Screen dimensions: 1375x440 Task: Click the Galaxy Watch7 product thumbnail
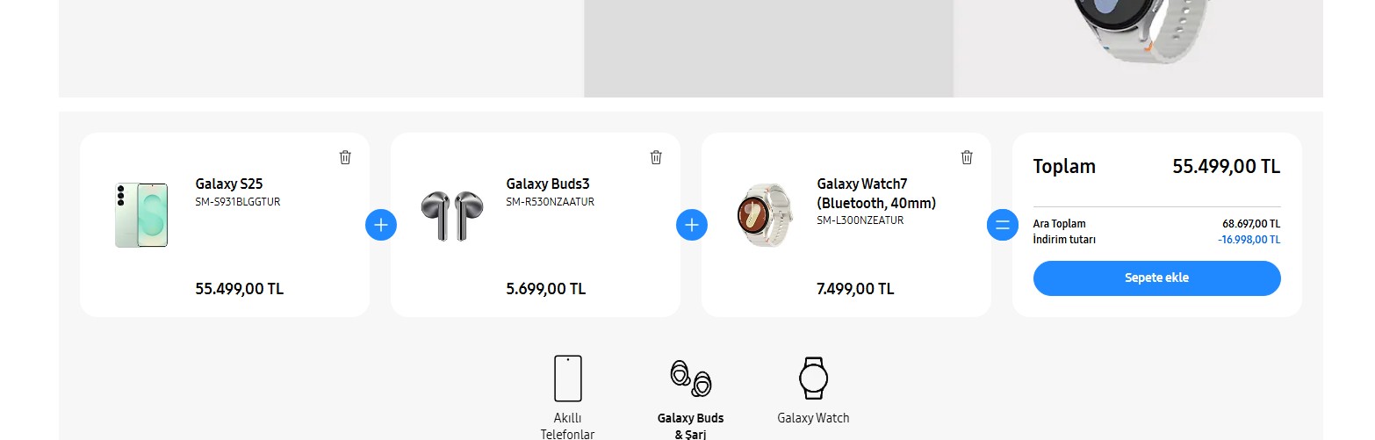(763, 215)
